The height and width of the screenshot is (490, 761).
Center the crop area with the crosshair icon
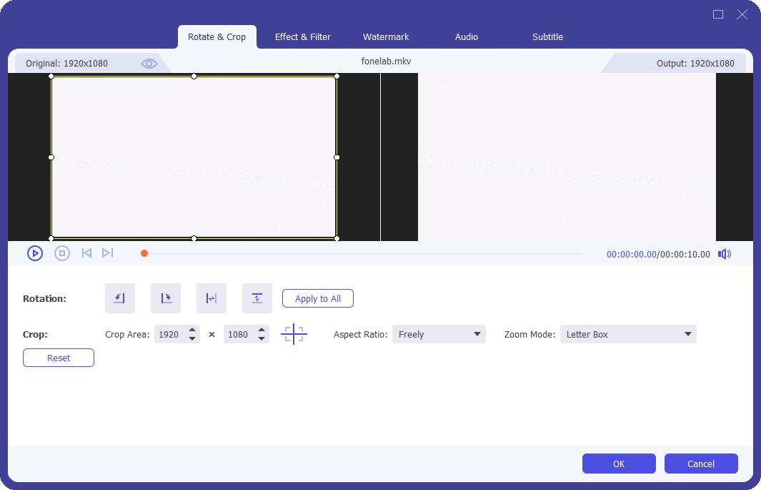[294, 334]
